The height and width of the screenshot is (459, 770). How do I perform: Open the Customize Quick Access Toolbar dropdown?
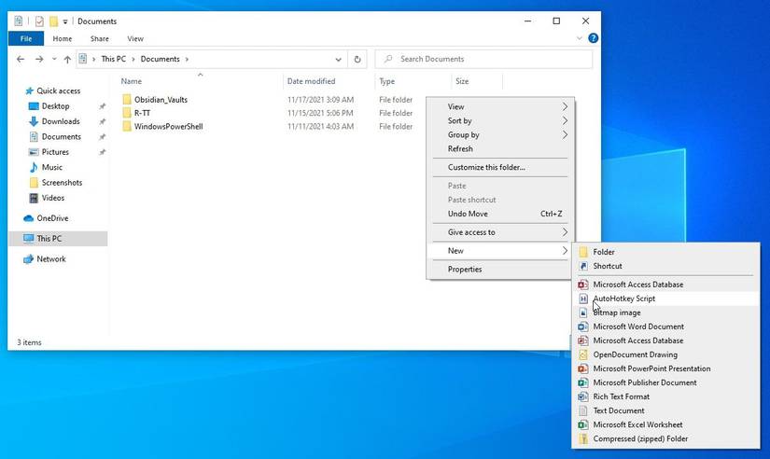pyautogui.click(x=64, y=21)
